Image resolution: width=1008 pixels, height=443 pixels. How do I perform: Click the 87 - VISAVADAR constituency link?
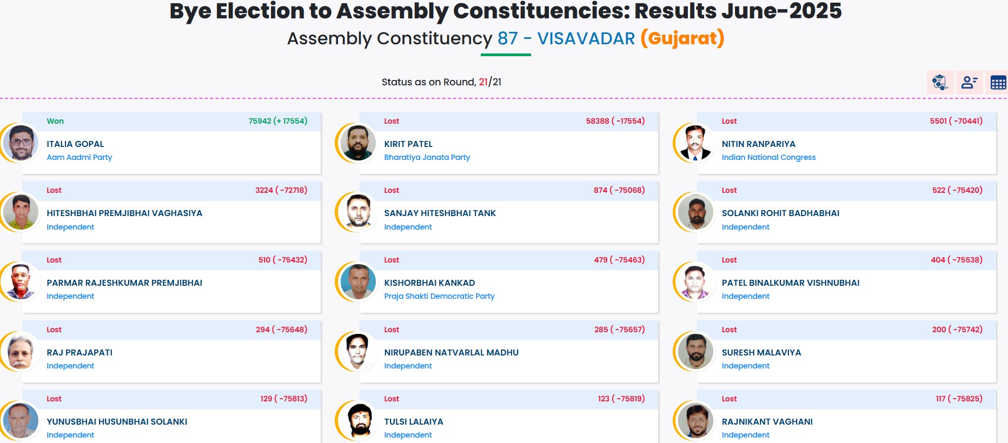566,38
